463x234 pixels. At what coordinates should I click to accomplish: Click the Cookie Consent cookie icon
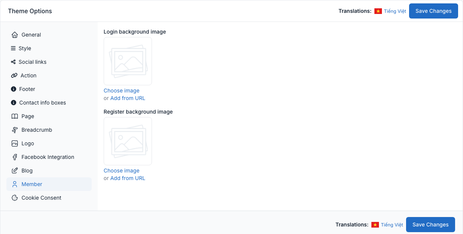tap(15, 198)
